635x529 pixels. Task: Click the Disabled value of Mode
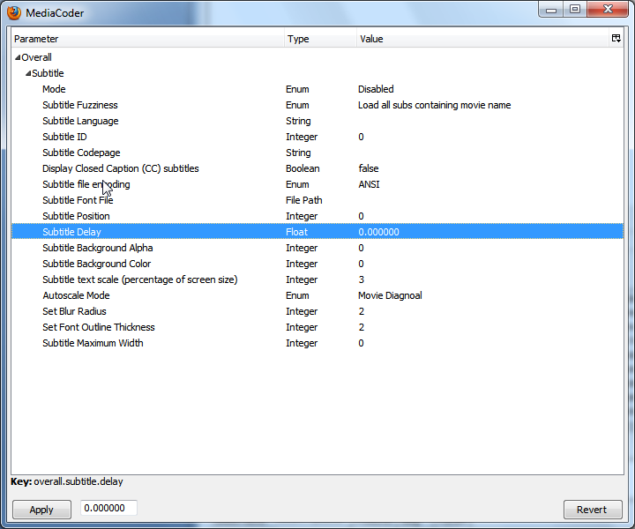point(376,89)
